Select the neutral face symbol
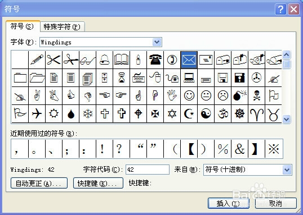This screenshot has height=215, width=303. (x=206, y=95)
